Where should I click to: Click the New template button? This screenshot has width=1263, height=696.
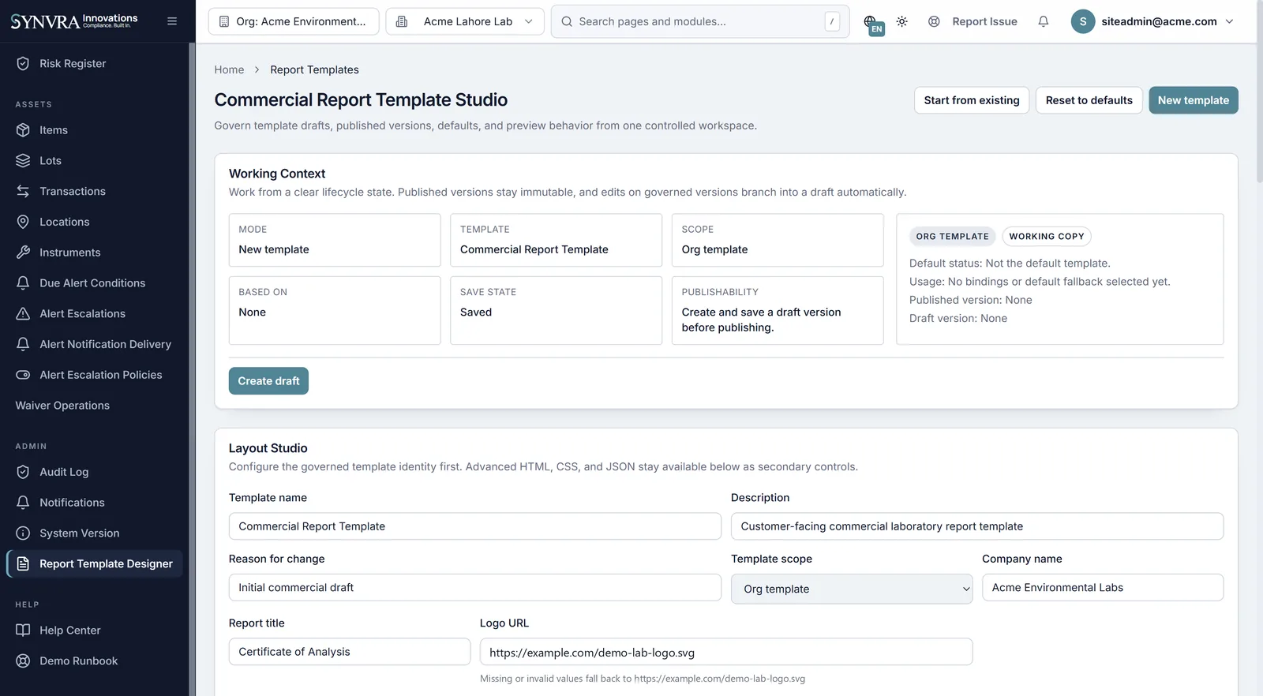click(x=1193, y=100)
